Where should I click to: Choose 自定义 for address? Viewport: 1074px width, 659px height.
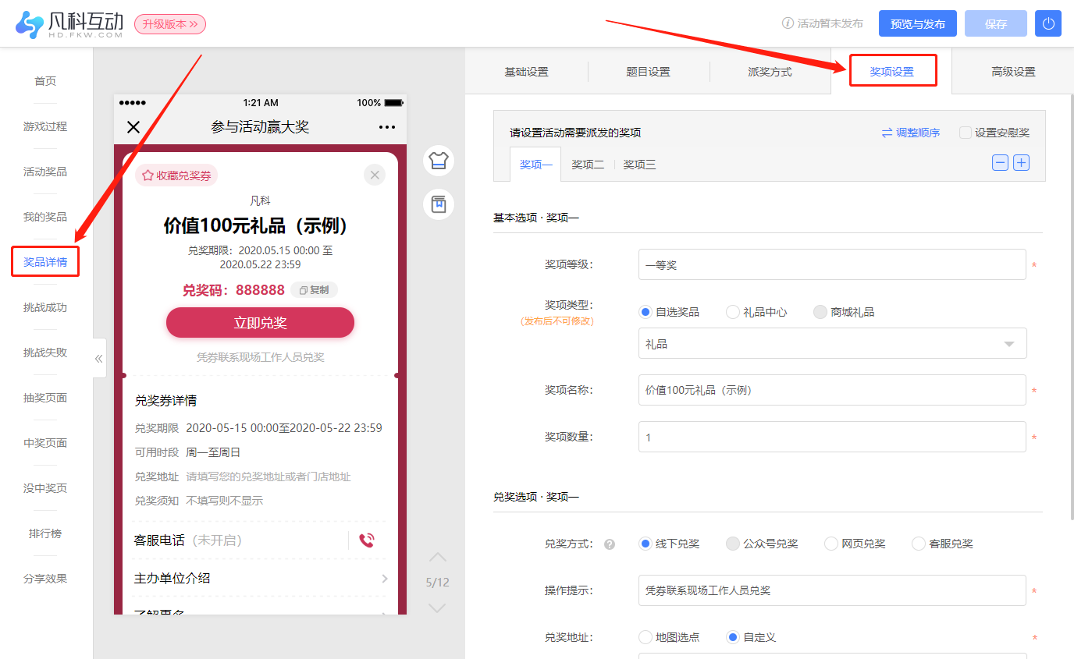coord(733,637)
